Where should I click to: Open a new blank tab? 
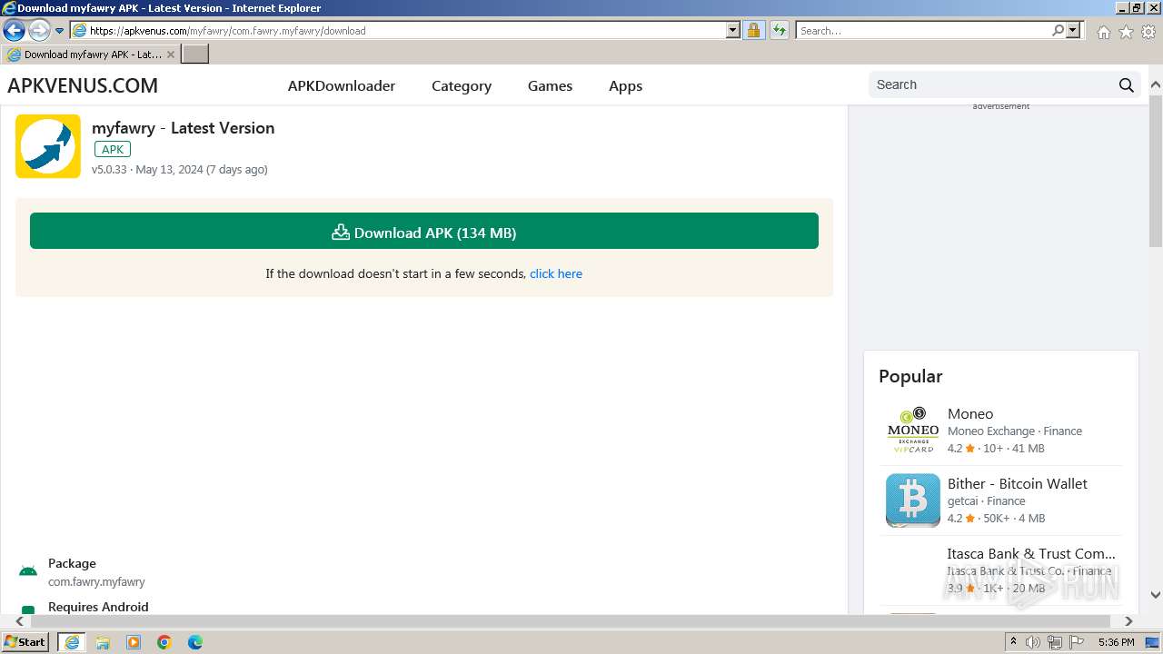click(x=195, y=54)
